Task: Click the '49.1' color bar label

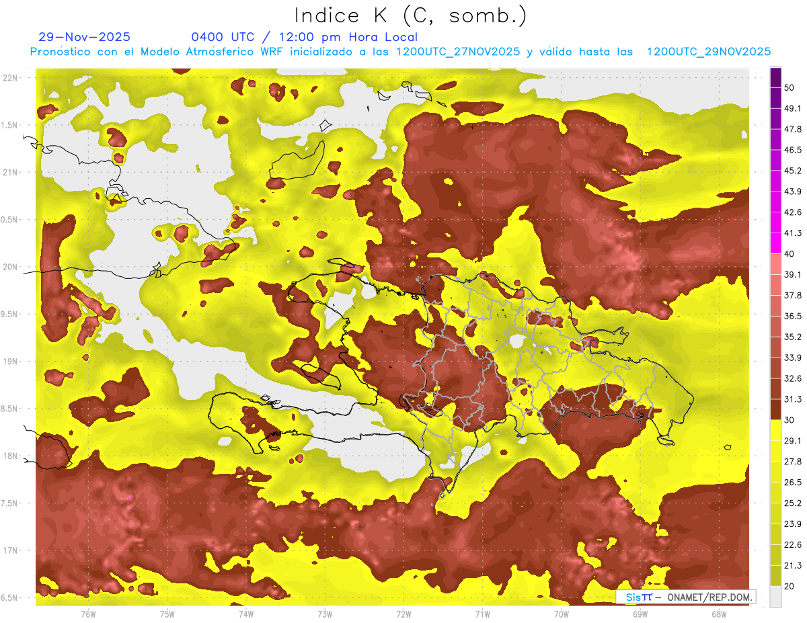Action: 792,108
